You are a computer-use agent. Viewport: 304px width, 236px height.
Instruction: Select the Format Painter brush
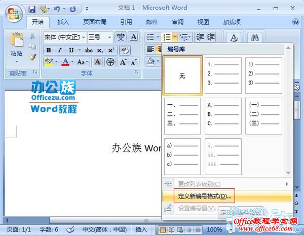coord(32,57)
